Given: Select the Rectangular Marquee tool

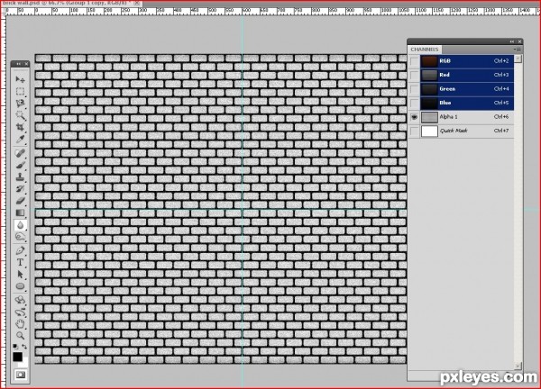Looking at the screenshot, I should coord(20,92).
